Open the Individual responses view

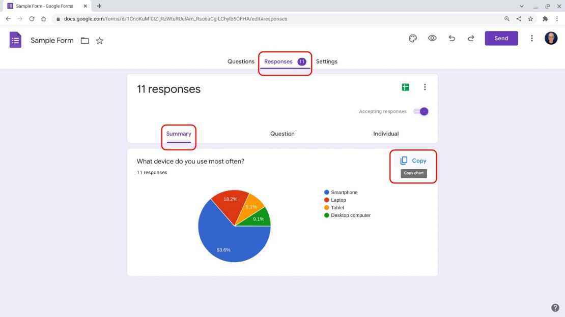pyautogui.click(x=386, y=134)
